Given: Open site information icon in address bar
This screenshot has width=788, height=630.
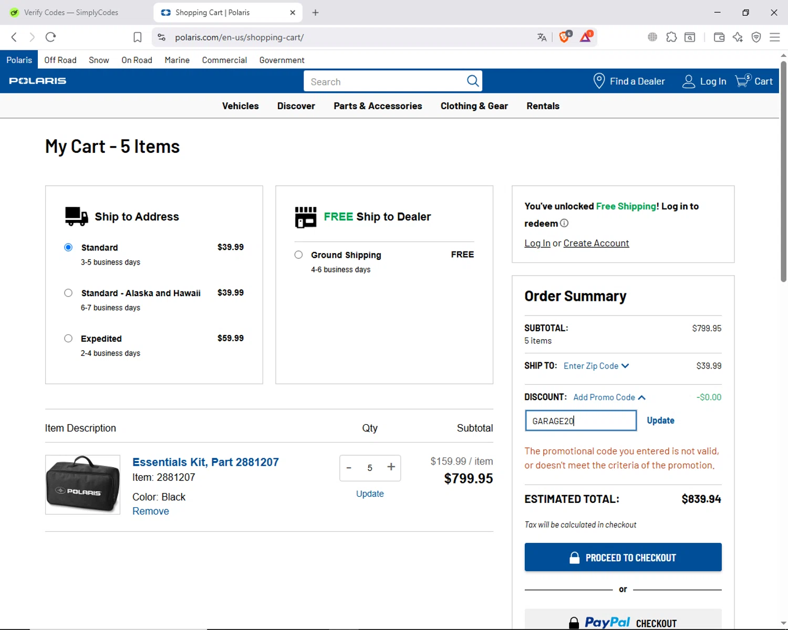Looking at the screenshot, I should (162, 37).
